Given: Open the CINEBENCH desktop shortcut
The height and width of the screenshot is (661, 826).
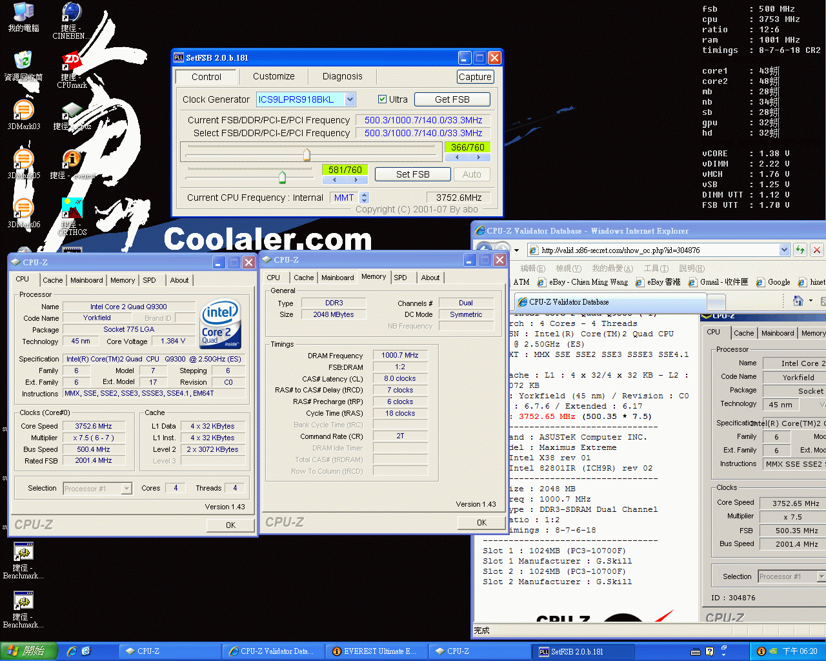Looking at the screenshot, I should [71, 13].
